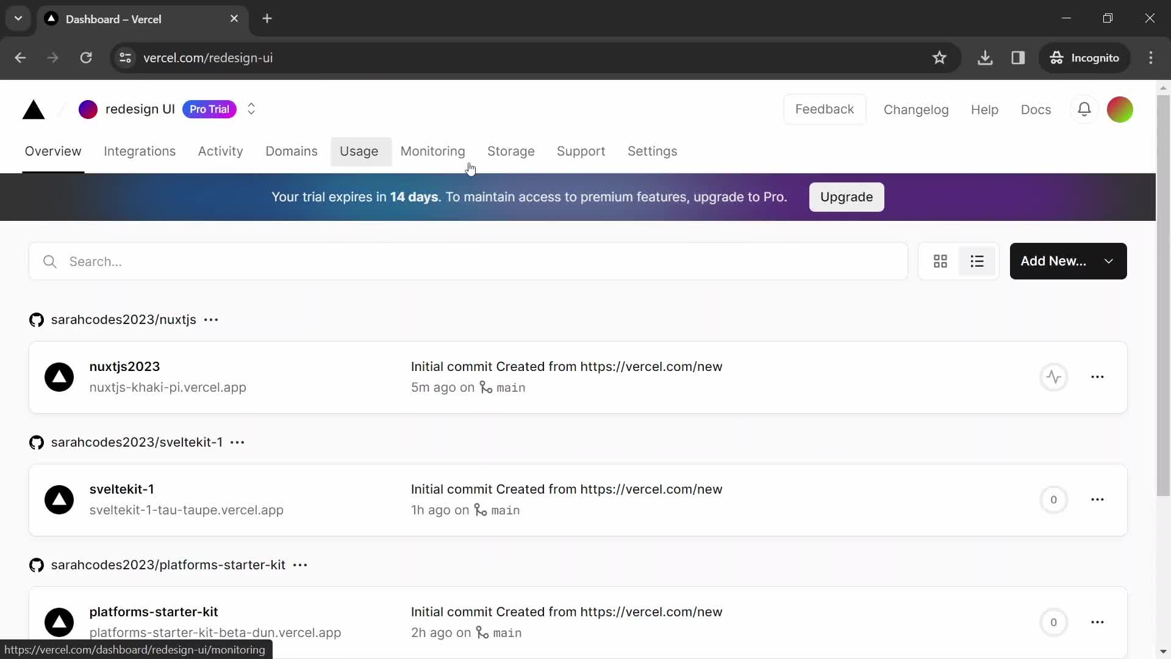The width and height of the screenshot is (1171, 659).
Task: Toggle the Pro Trial badge indicator
Action: [209, 109]
